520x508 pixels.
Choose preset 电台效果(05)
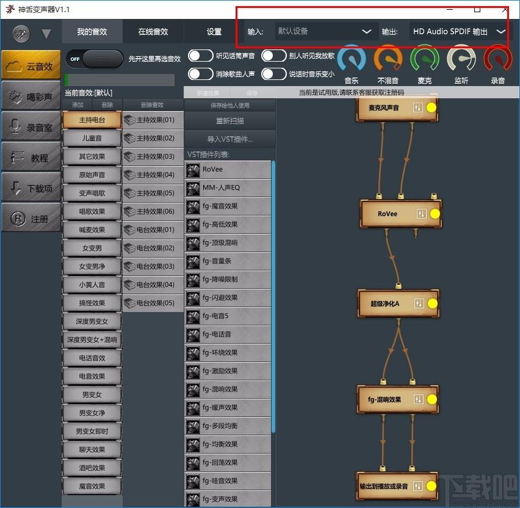click(x=153, y=303)
